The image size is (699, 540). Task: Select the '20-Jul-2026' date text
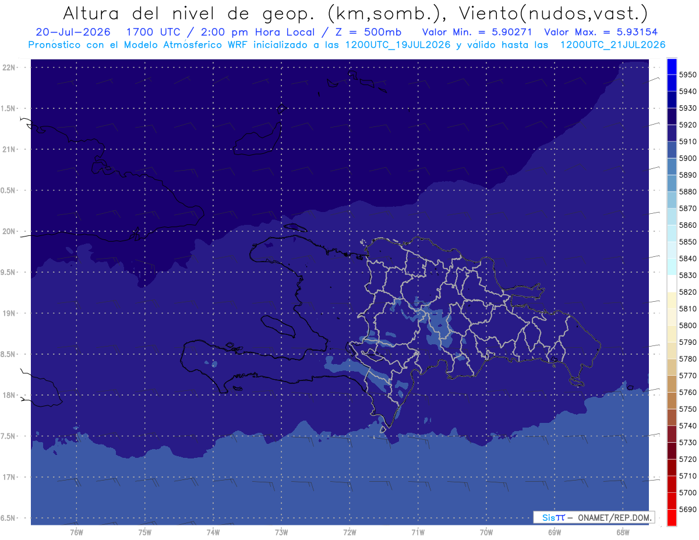coord(73,32)
